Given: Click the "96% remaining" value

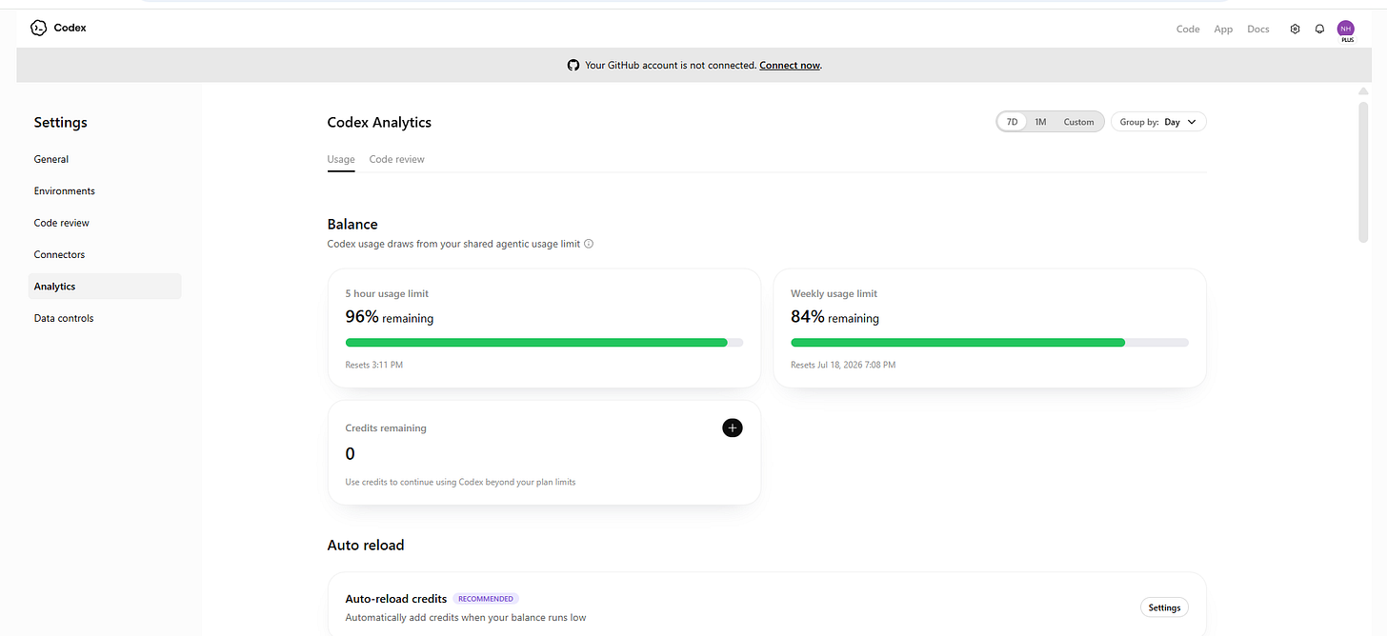Looking at the screenshot, I should pyautogui.click(x=389, y=317).
